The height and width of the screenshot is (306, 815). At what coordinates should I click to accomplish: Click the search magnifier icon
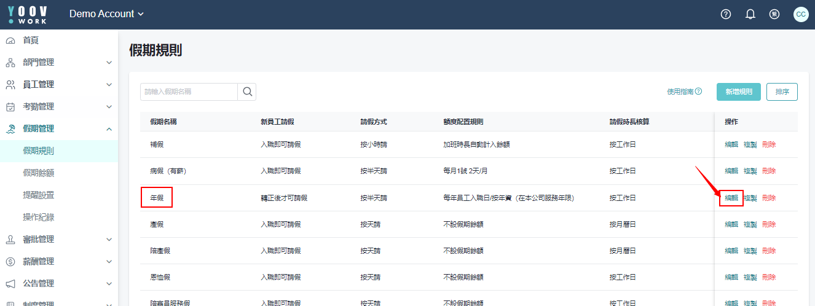pyautogui.click(x=247, y=92)
